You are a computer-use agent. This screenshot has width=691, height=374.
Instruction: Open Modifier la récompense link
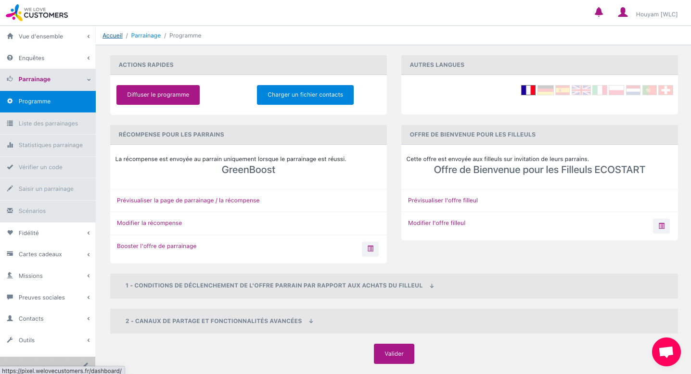pyautogui.click(x=149, y=223)
